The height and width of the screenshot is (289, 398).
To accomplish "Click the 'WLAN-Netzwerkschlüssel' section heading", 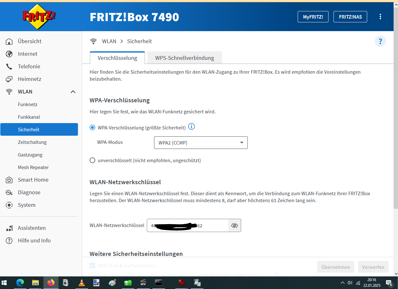I will click(125, 182).
